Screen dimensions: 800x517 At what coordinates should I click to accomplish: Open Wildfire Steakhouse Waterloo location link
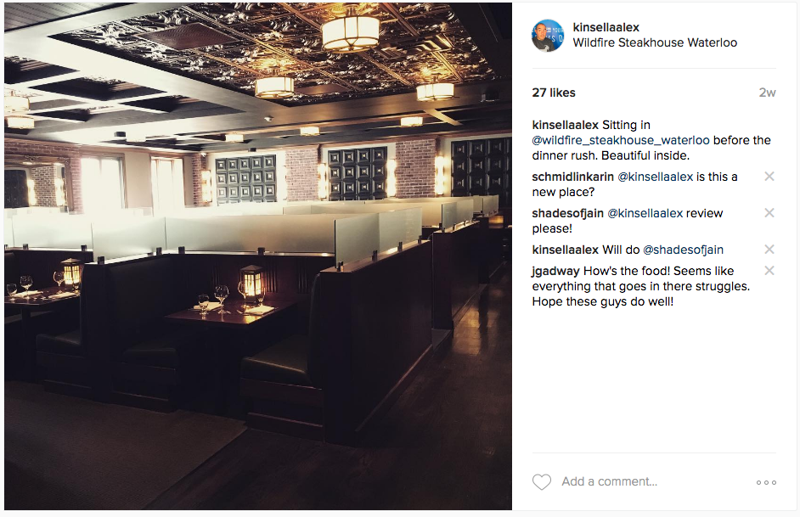pos(655,42)
